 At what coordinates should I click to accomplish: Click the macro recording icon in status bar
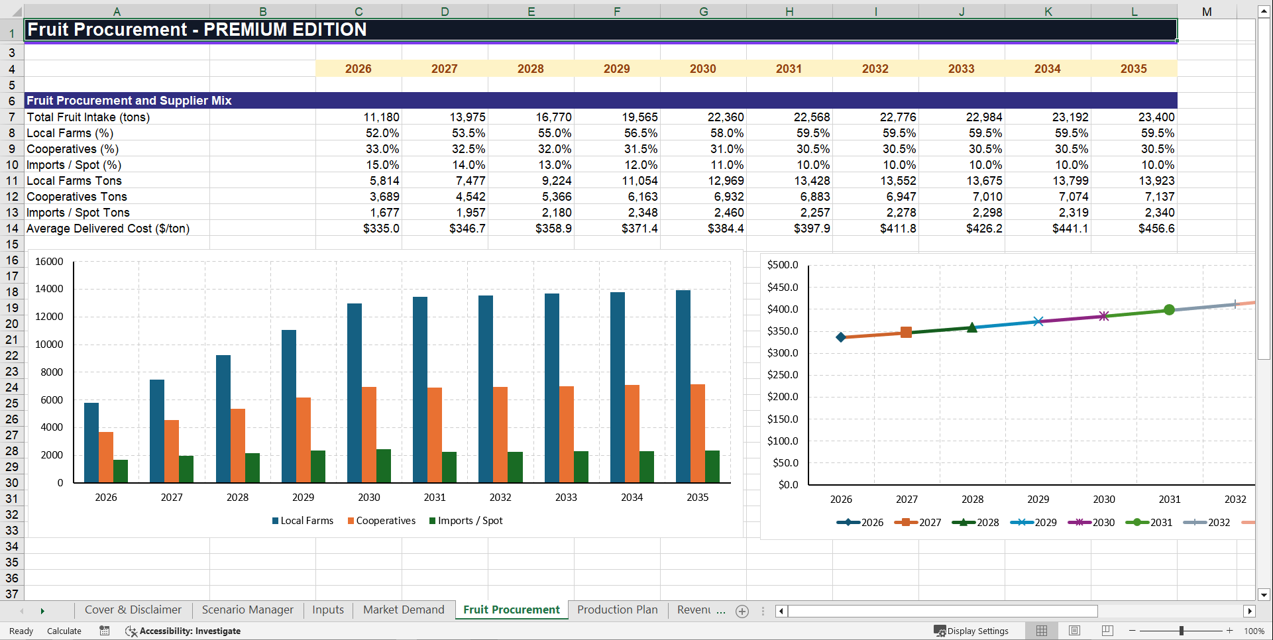point(105,631)
